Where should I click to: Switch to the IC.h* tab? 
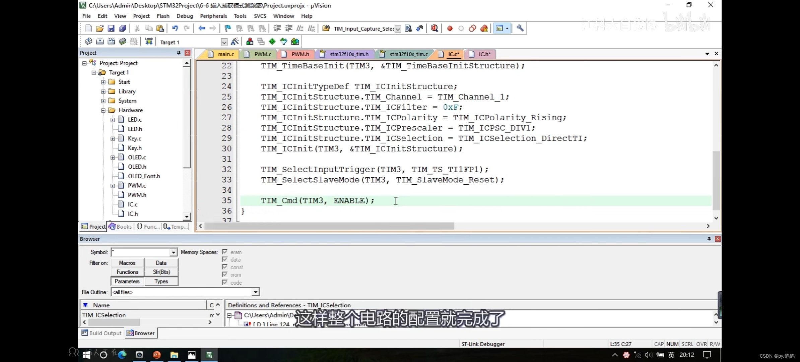pyautogui.click(x=480, y=54)
